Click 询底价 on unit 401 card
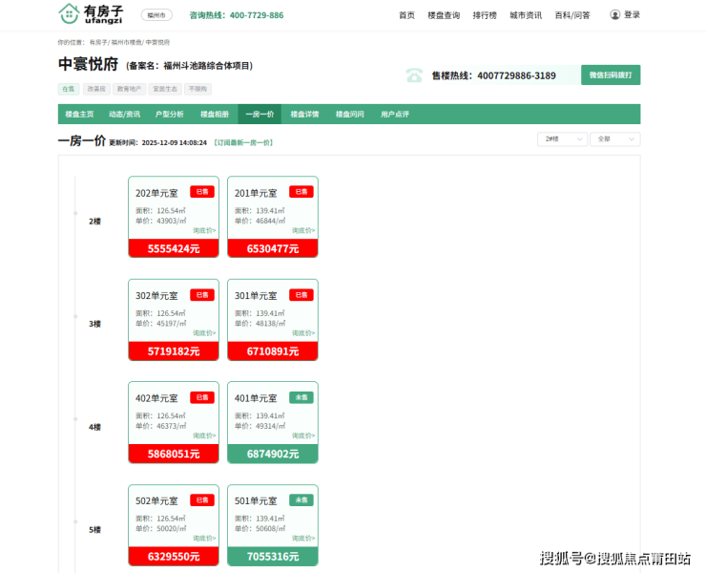The width and height of the screenshot is (706, 573). click(304, 435)
